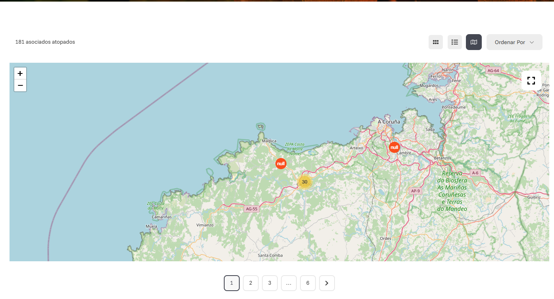Click the Pontedeume label on the map
554x299 pixels.
[x=454, y=107]
